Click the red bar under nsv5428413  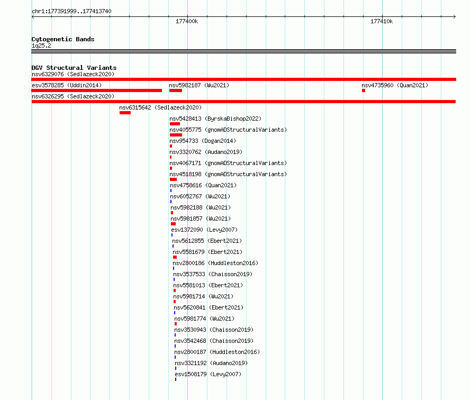pos(175,124)
